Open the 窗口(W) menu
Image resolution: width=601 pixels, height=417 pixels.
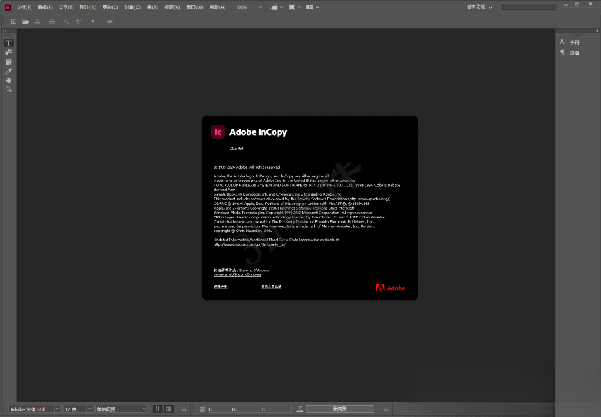tap(195, 7)
